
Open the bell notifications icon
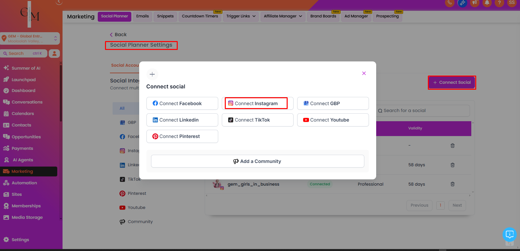487,2
